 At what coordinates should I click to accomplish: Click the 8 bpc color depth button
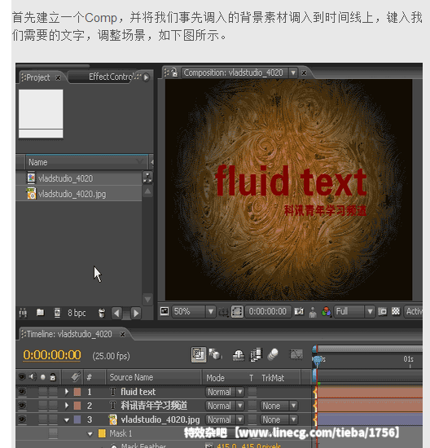tap(77, 313)
